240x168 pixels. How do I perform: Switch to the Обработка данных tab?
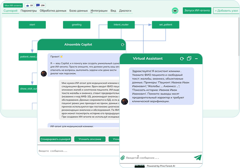coord(53,11)
